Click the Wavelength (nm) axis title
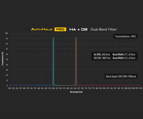 76,92
